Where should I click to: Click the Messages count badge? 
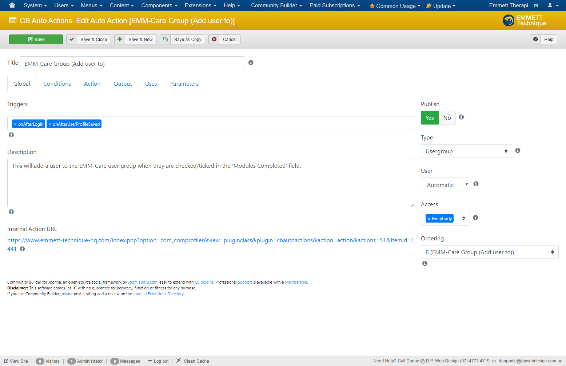(115, 361)
